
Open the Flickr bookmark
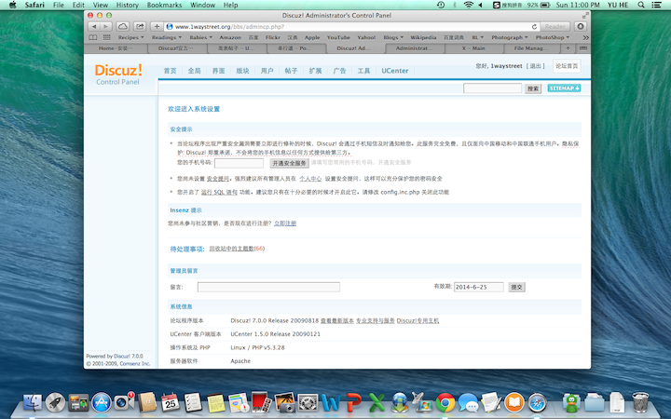(272, 37)
